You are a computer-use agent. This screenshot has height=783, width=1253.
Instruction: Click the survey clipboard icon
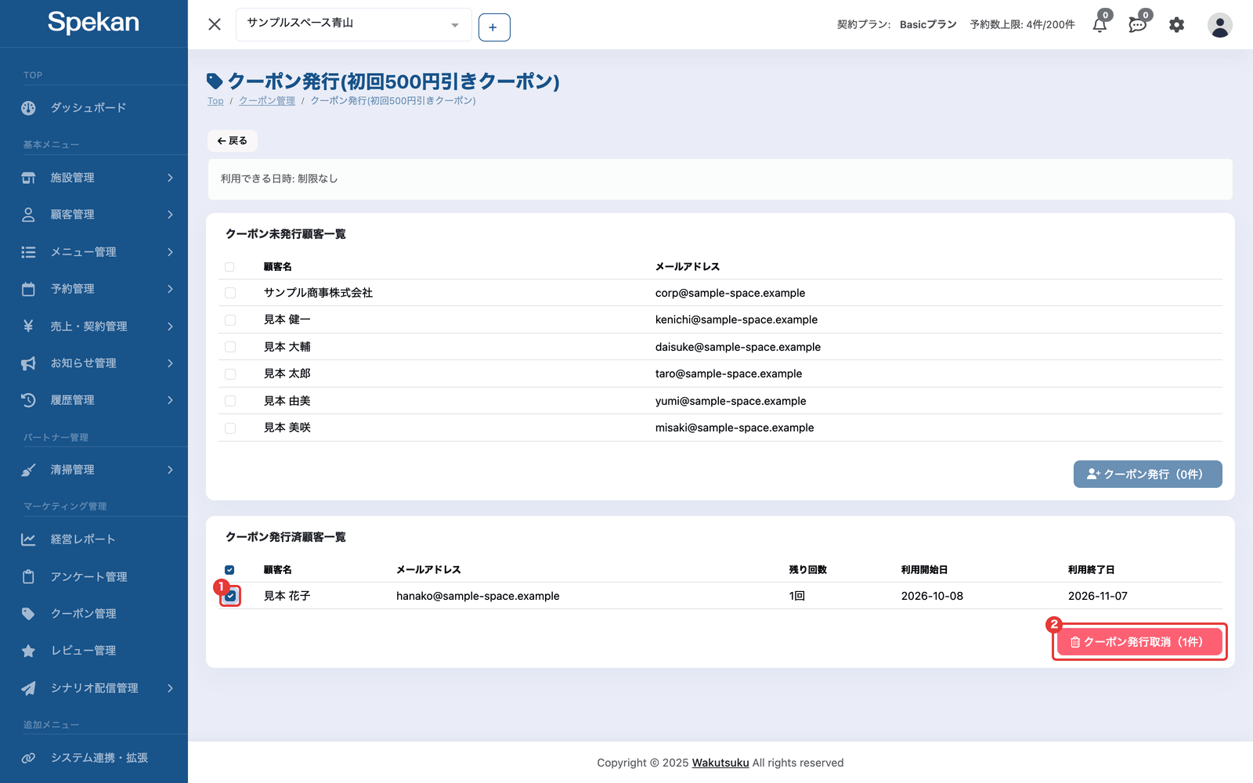pyautogui.click(x=28, y=577)
